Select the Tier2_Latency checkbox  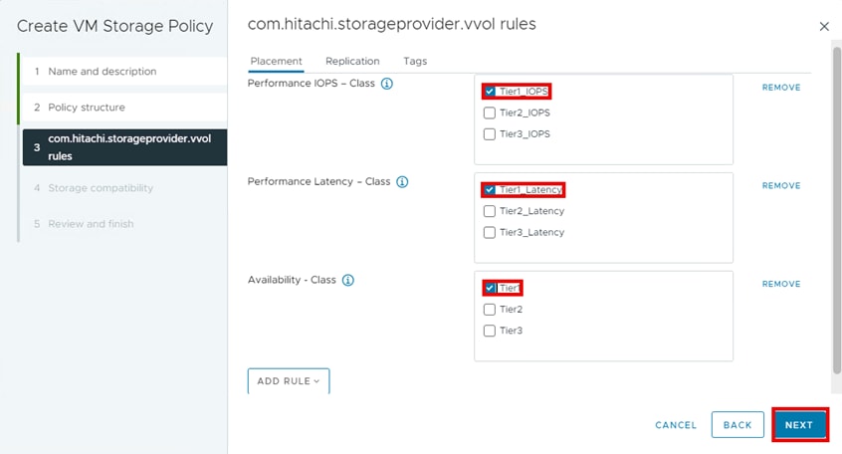[x=490, y=211]
